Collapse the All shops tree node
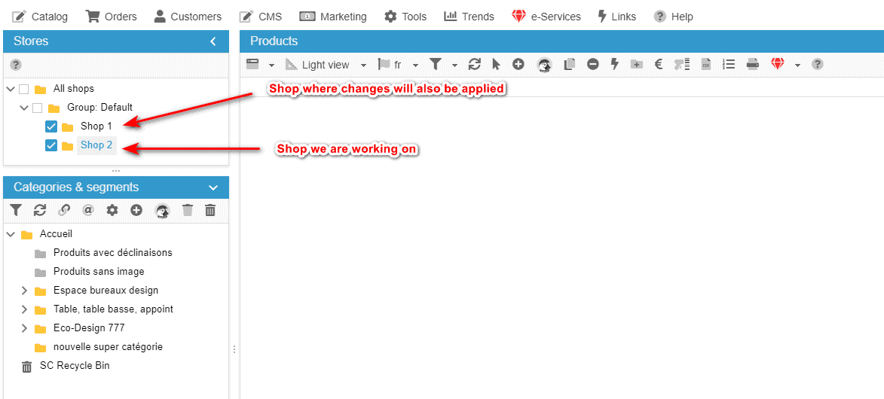This screenshot has width=884, height=399. click(10, 89)
